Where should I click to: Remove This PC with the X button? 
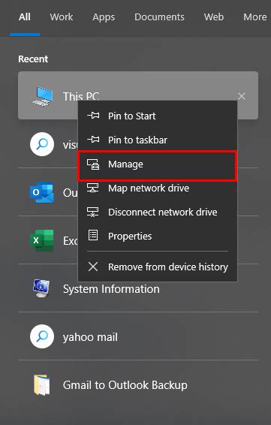242,96
